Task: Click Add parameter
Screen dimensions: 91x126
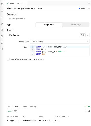Action: pyautogui.click(x=17, y=19)
